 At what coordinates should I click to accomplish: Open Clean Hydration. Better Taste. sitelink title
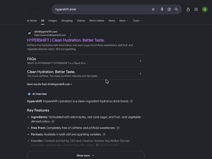pos(51,72)
